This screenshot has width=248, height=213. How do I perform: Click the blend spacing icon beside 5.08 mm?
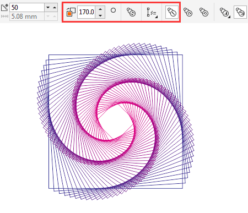(4, 17)
